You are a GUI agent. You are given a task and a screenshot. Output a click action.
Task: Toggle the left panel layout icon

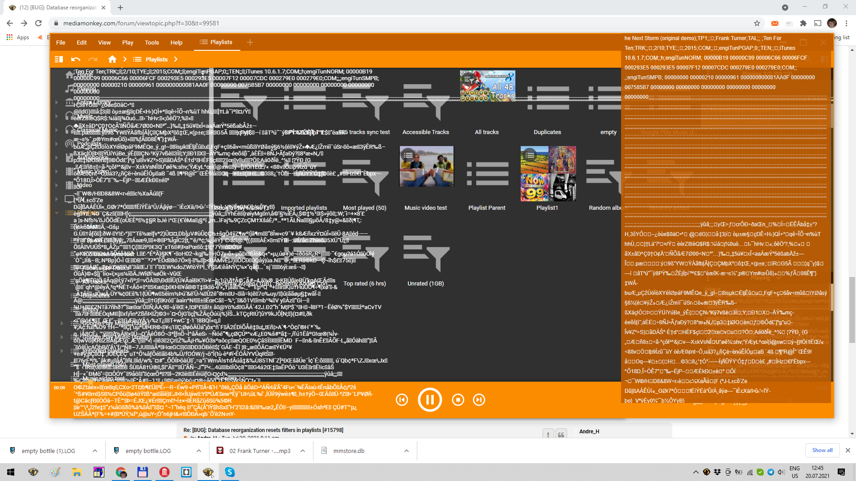pyautogui.click(x=59, y=59)
